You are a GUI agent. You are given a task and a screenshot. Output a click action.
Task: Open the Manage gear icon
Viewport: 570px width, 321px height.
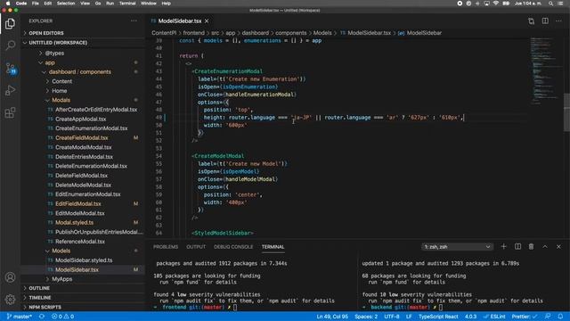point(10,300)
